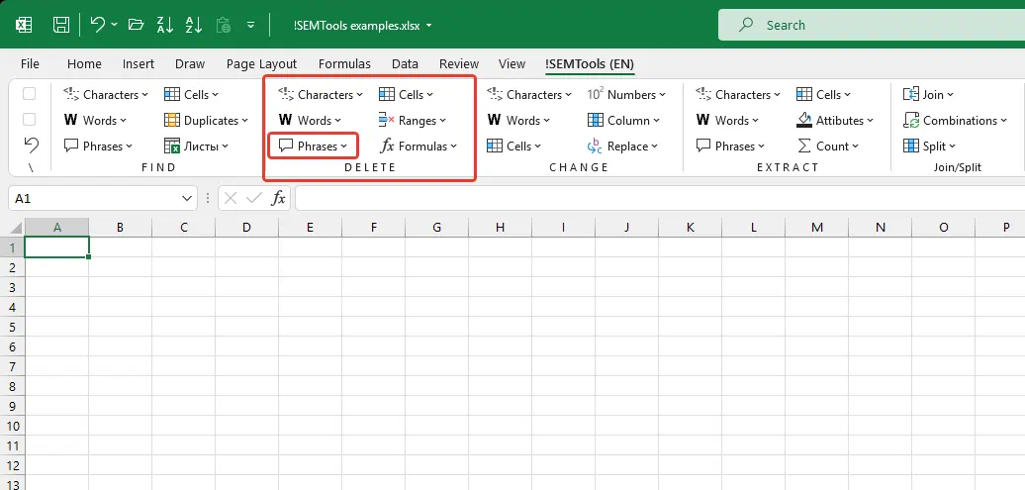The height and width of the screenshot is (490, 1025).
Task: Expand the Name Box dropdown arrow
Action: tap(187, 198)
